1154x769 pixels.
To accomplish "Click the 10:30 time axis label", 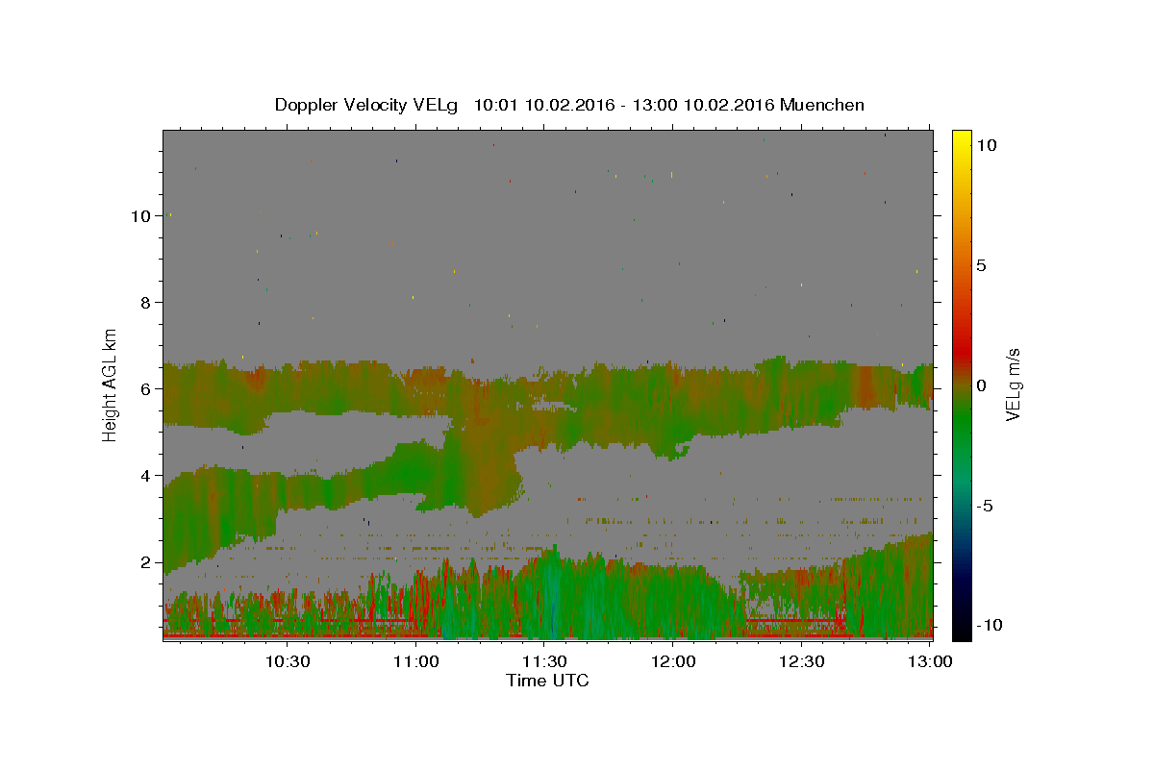I will [x=287, y=661].
